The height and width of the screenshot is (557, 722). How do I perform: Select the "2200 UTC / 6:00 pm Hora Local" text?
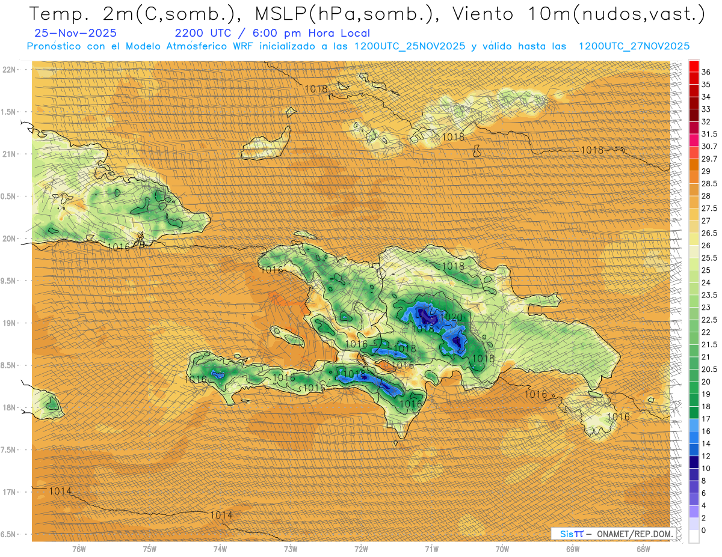tap(273, 34)
